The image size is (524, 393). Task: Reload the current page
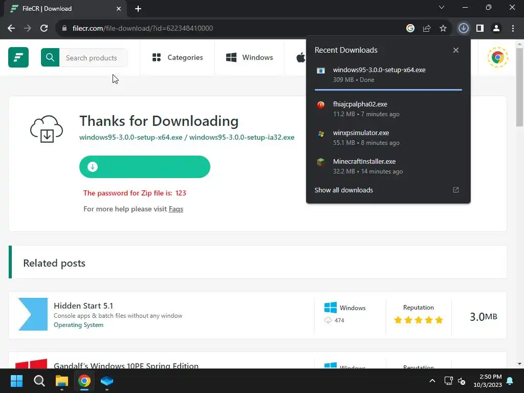pyautogui.click(x=44, y=28)
